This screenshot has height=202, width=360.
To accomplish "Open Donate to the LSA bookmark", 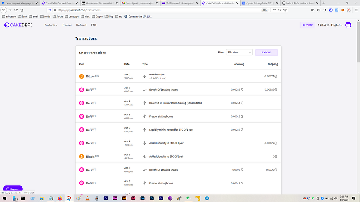I will (x=138, y=17).
